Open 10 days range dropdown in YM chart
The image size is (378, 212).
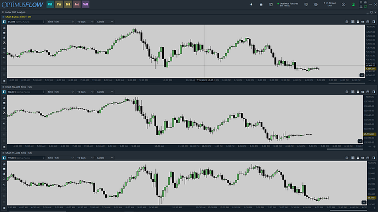pos(85,158)
